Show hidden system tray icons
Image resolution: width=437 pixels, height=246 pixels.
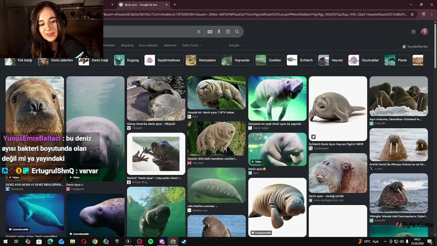click(385, 242)
